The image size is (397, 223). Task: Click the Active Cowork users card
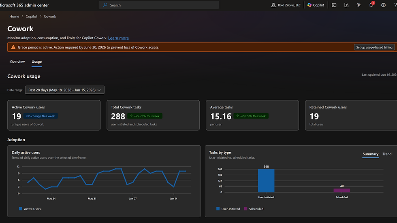click(54, 115)
